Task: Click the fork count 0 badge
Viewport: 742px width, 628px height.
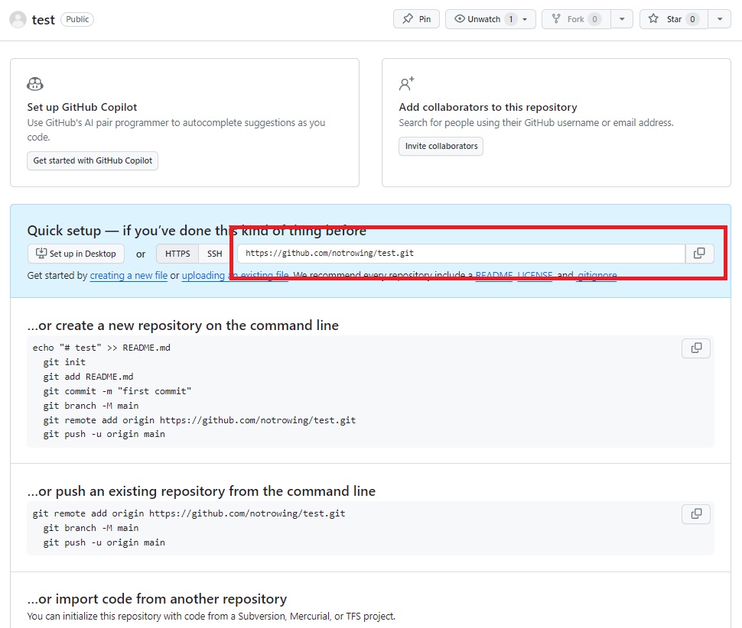Action: click(594, 19)
